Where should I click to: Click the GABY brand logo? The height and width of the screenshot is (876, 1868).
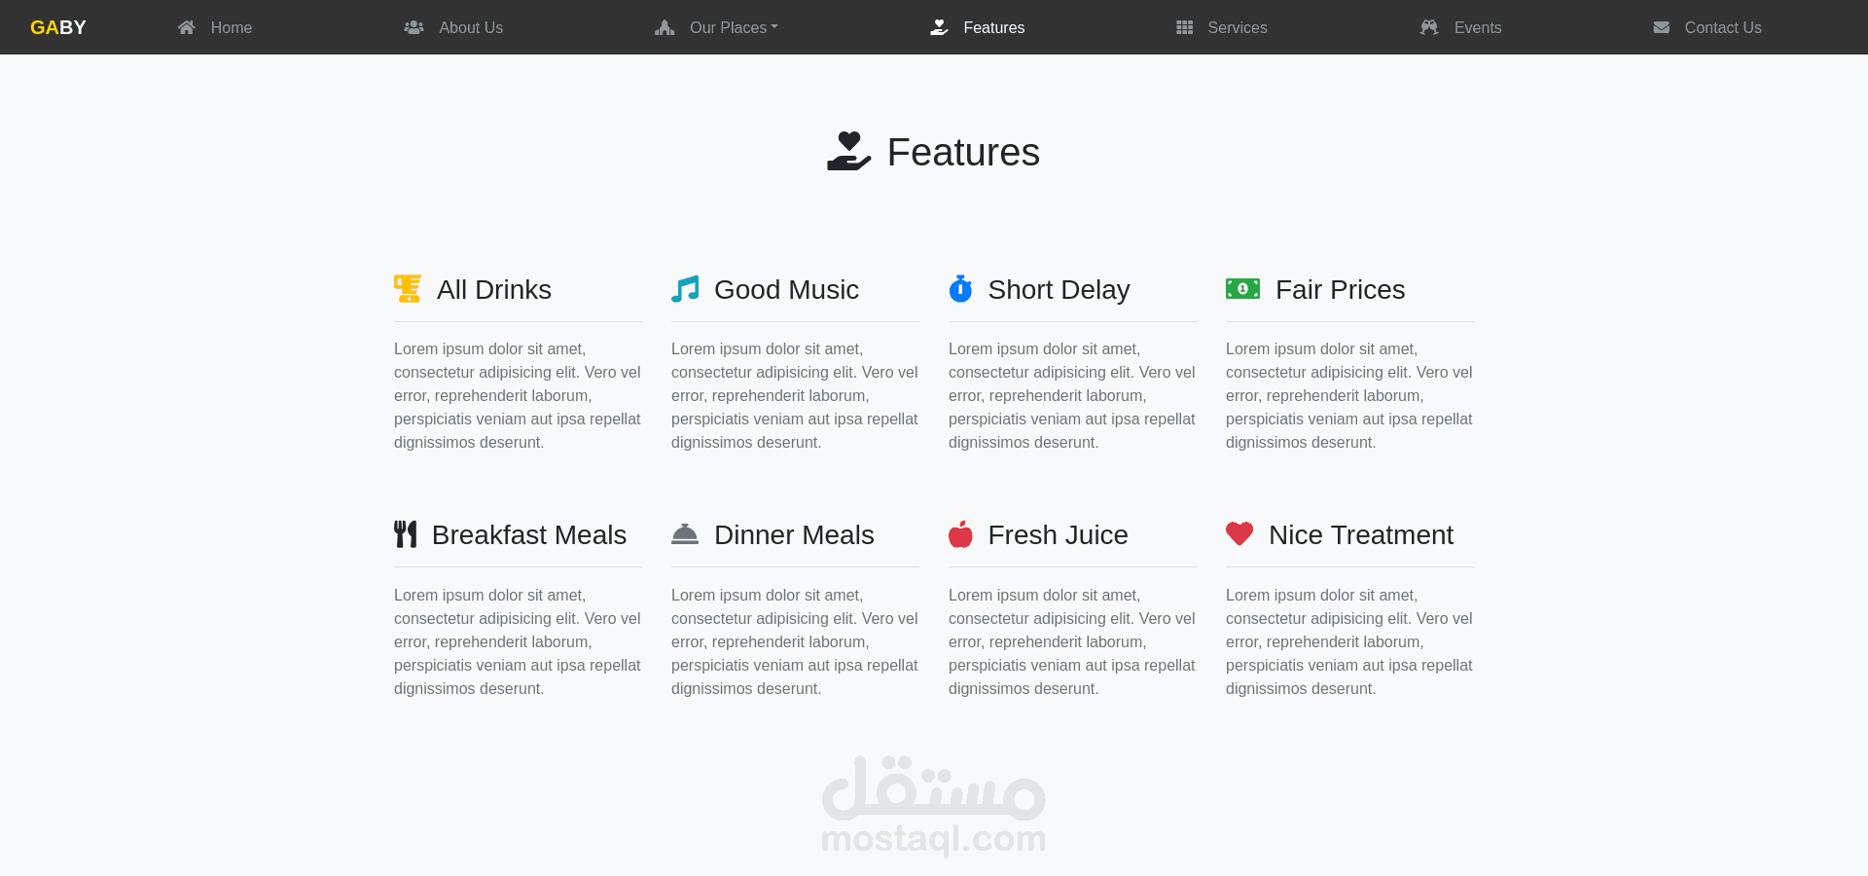(x=58, y=27)
